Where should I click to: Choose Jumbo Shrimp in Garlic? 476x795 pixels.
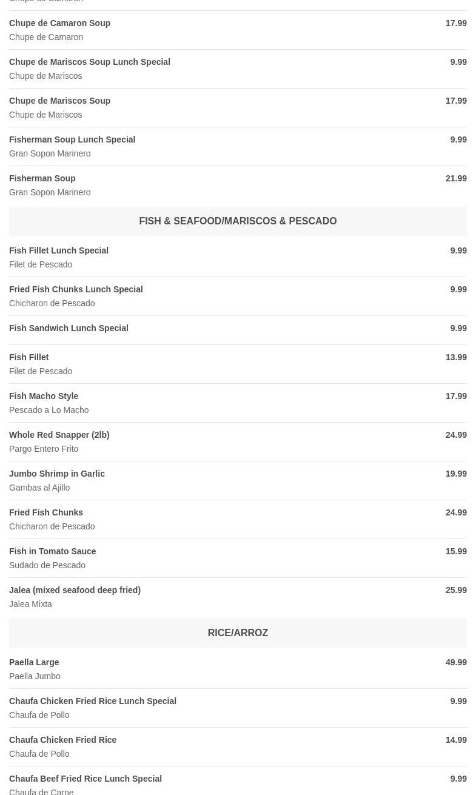[x=57, y=474]
